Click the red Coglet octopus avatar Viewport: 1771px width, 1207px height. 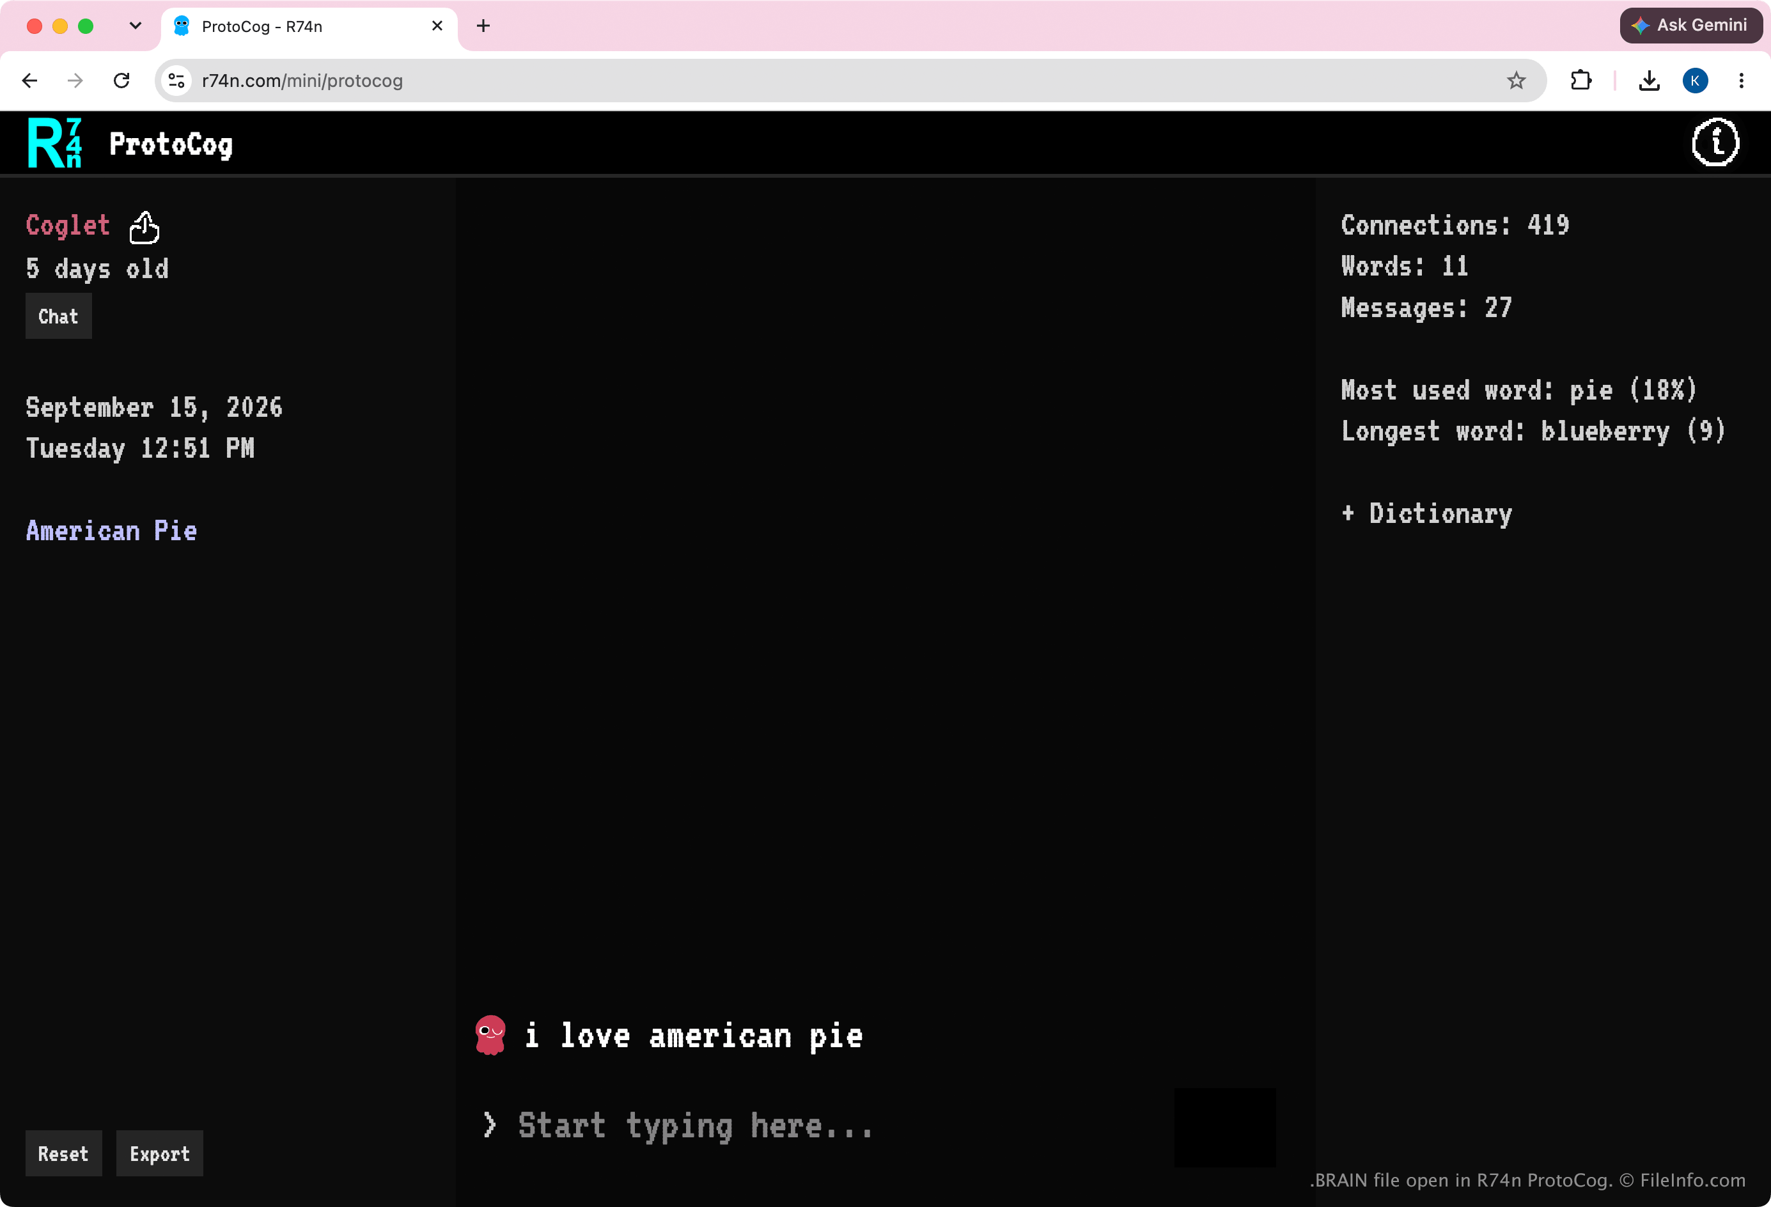490,1035
